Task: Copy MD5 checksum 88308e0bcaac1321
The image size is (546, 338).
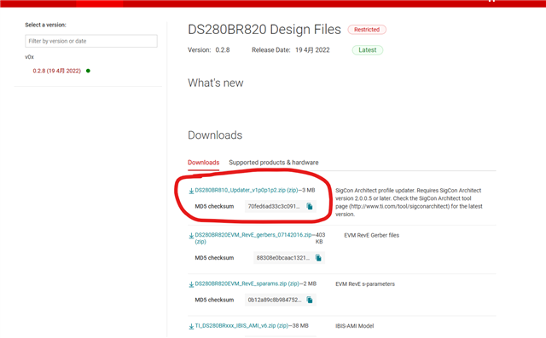Action: coord(318,258)
